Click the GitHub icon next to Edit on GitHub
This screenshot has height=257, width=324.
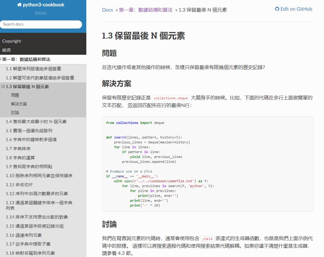pos(277,9)
